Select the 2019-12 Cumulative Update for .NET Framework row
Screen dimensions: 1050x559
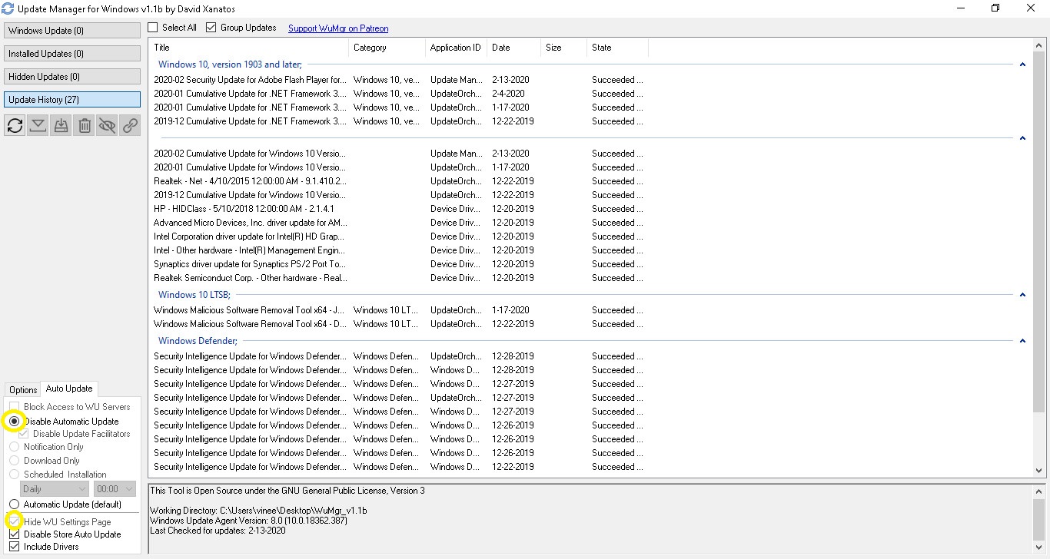point(398,121)
